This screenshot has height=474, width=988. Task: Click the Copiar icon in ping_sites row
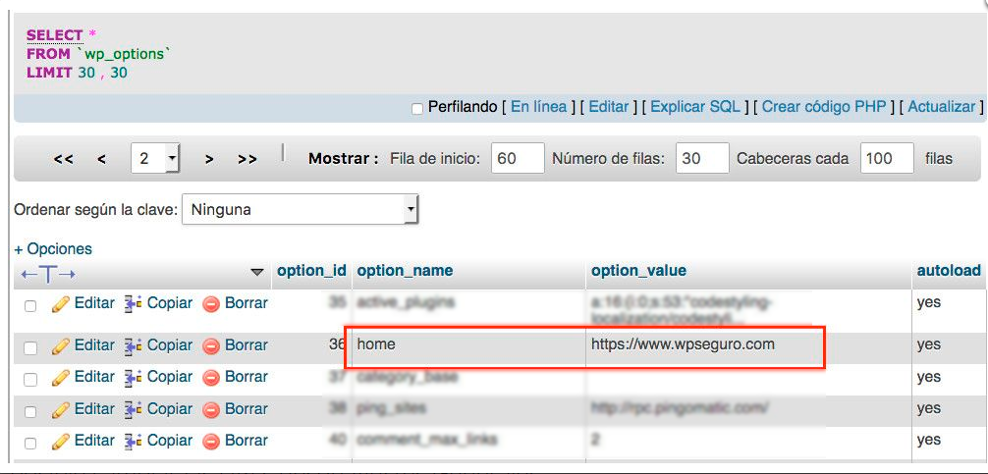(x=134, y=409)
